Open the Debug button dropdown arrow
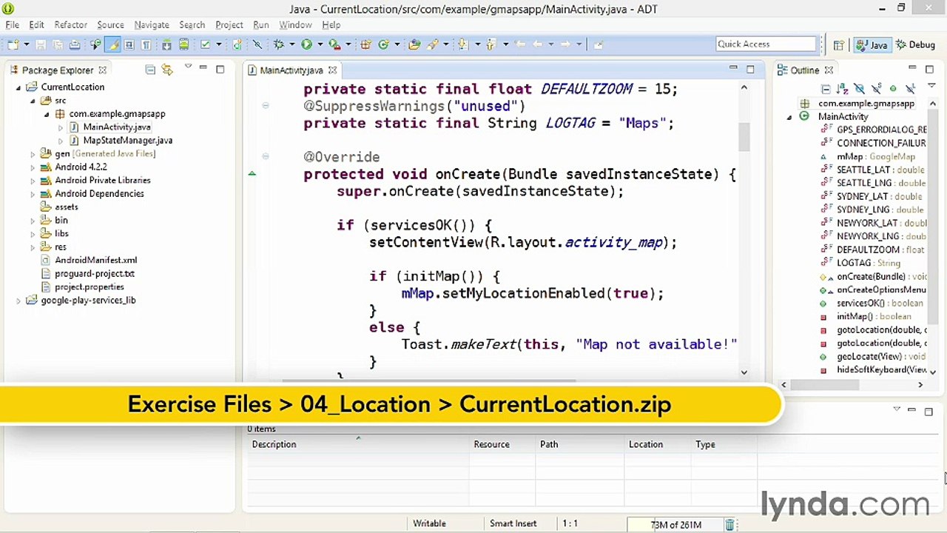This screenshot has width=947, height=533. [x=292, y=44]
